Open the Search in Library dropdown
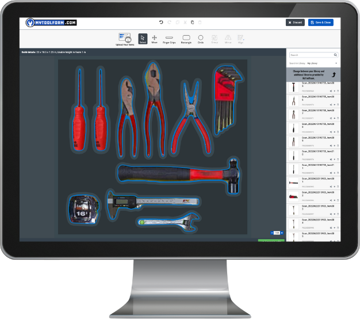Screen dimensions: 360x319 [321, 63]
